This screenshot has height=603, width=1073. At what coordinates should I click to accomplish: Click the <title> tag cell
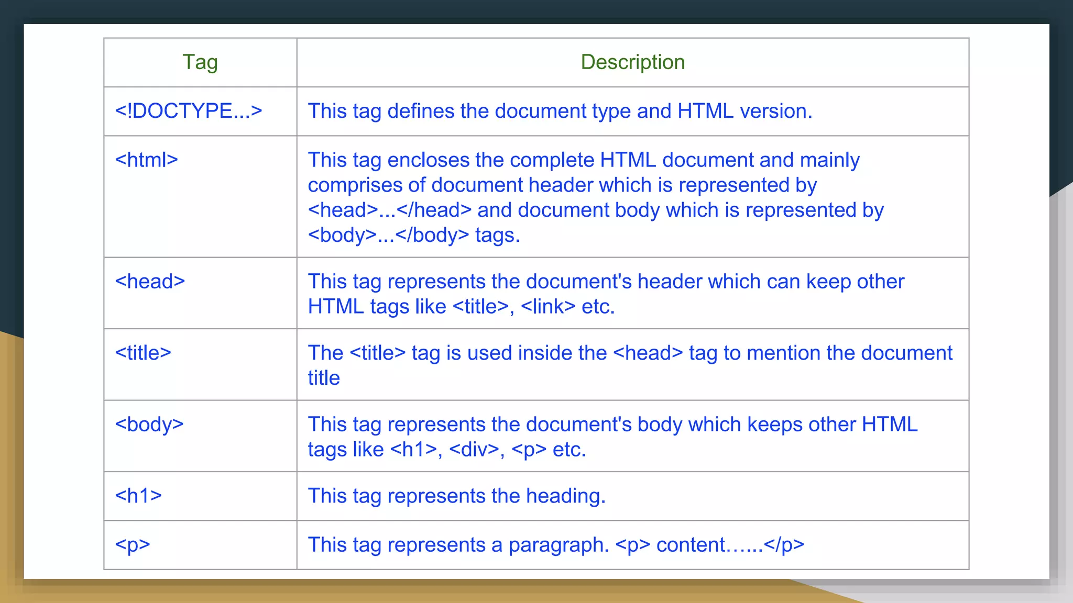[x=143, y=353]
